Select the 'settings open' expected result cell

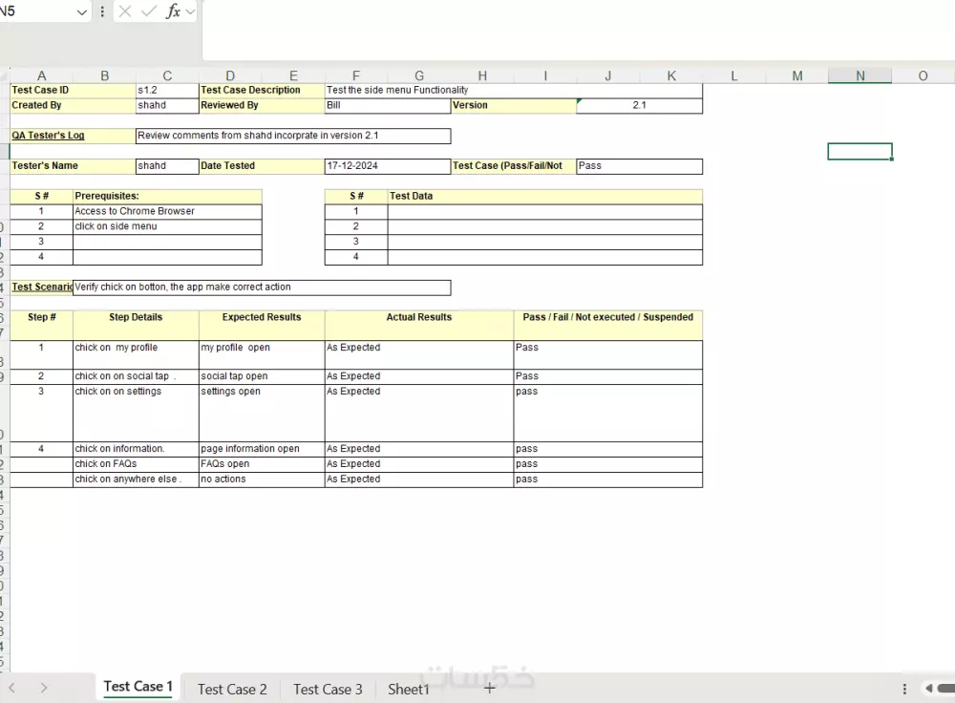coord(262,413)
